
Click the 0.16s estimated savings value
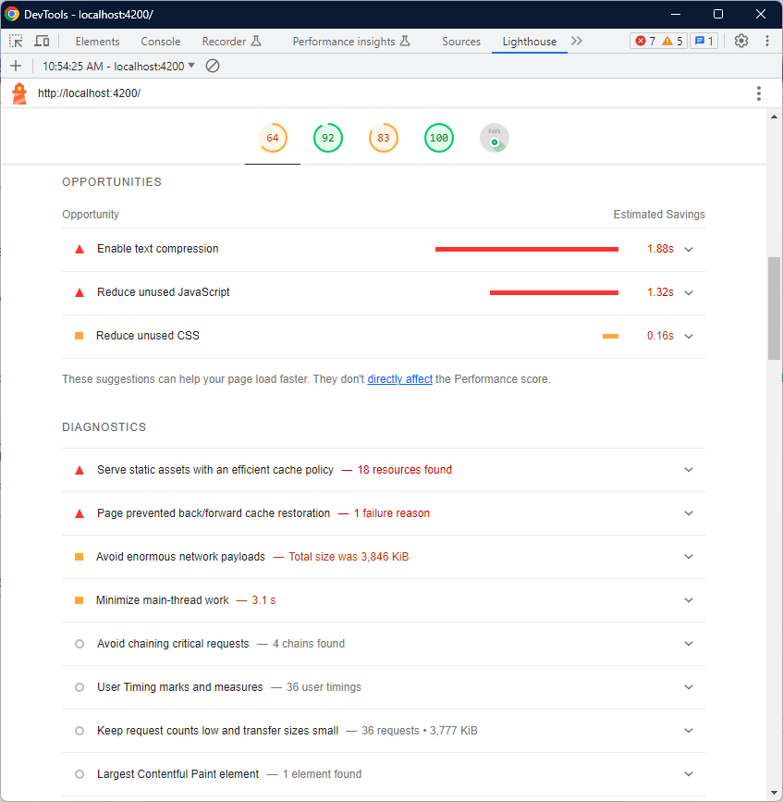660,336
